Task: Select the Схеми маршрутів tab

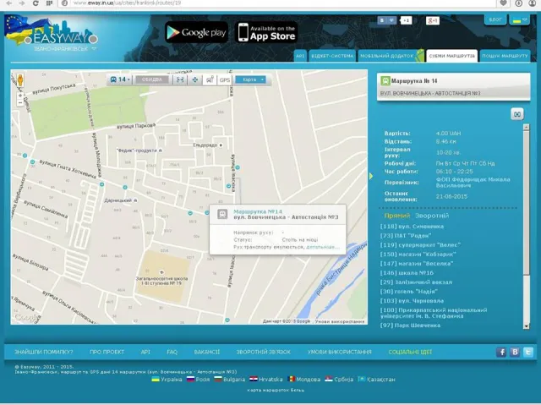Action: click(x=452, y=56)
